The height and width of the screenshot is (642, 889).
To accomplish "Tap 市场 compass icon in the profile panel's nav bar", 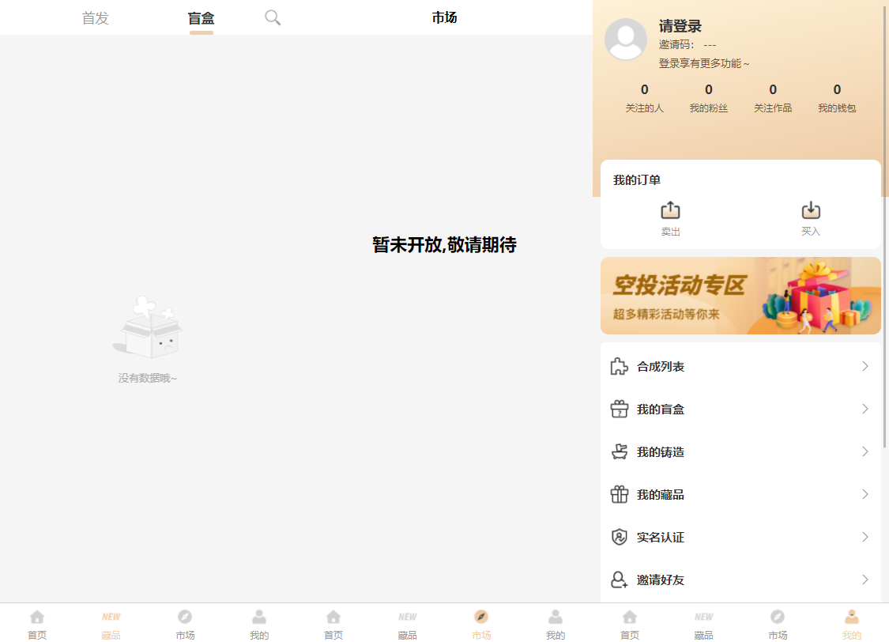I will click(778, 617).
